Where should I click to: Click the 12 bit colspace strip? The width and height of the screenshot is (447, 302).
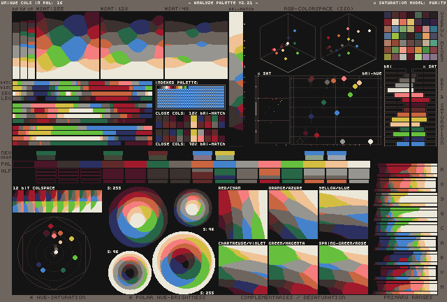pyautogui.click(x=57, y=201)
